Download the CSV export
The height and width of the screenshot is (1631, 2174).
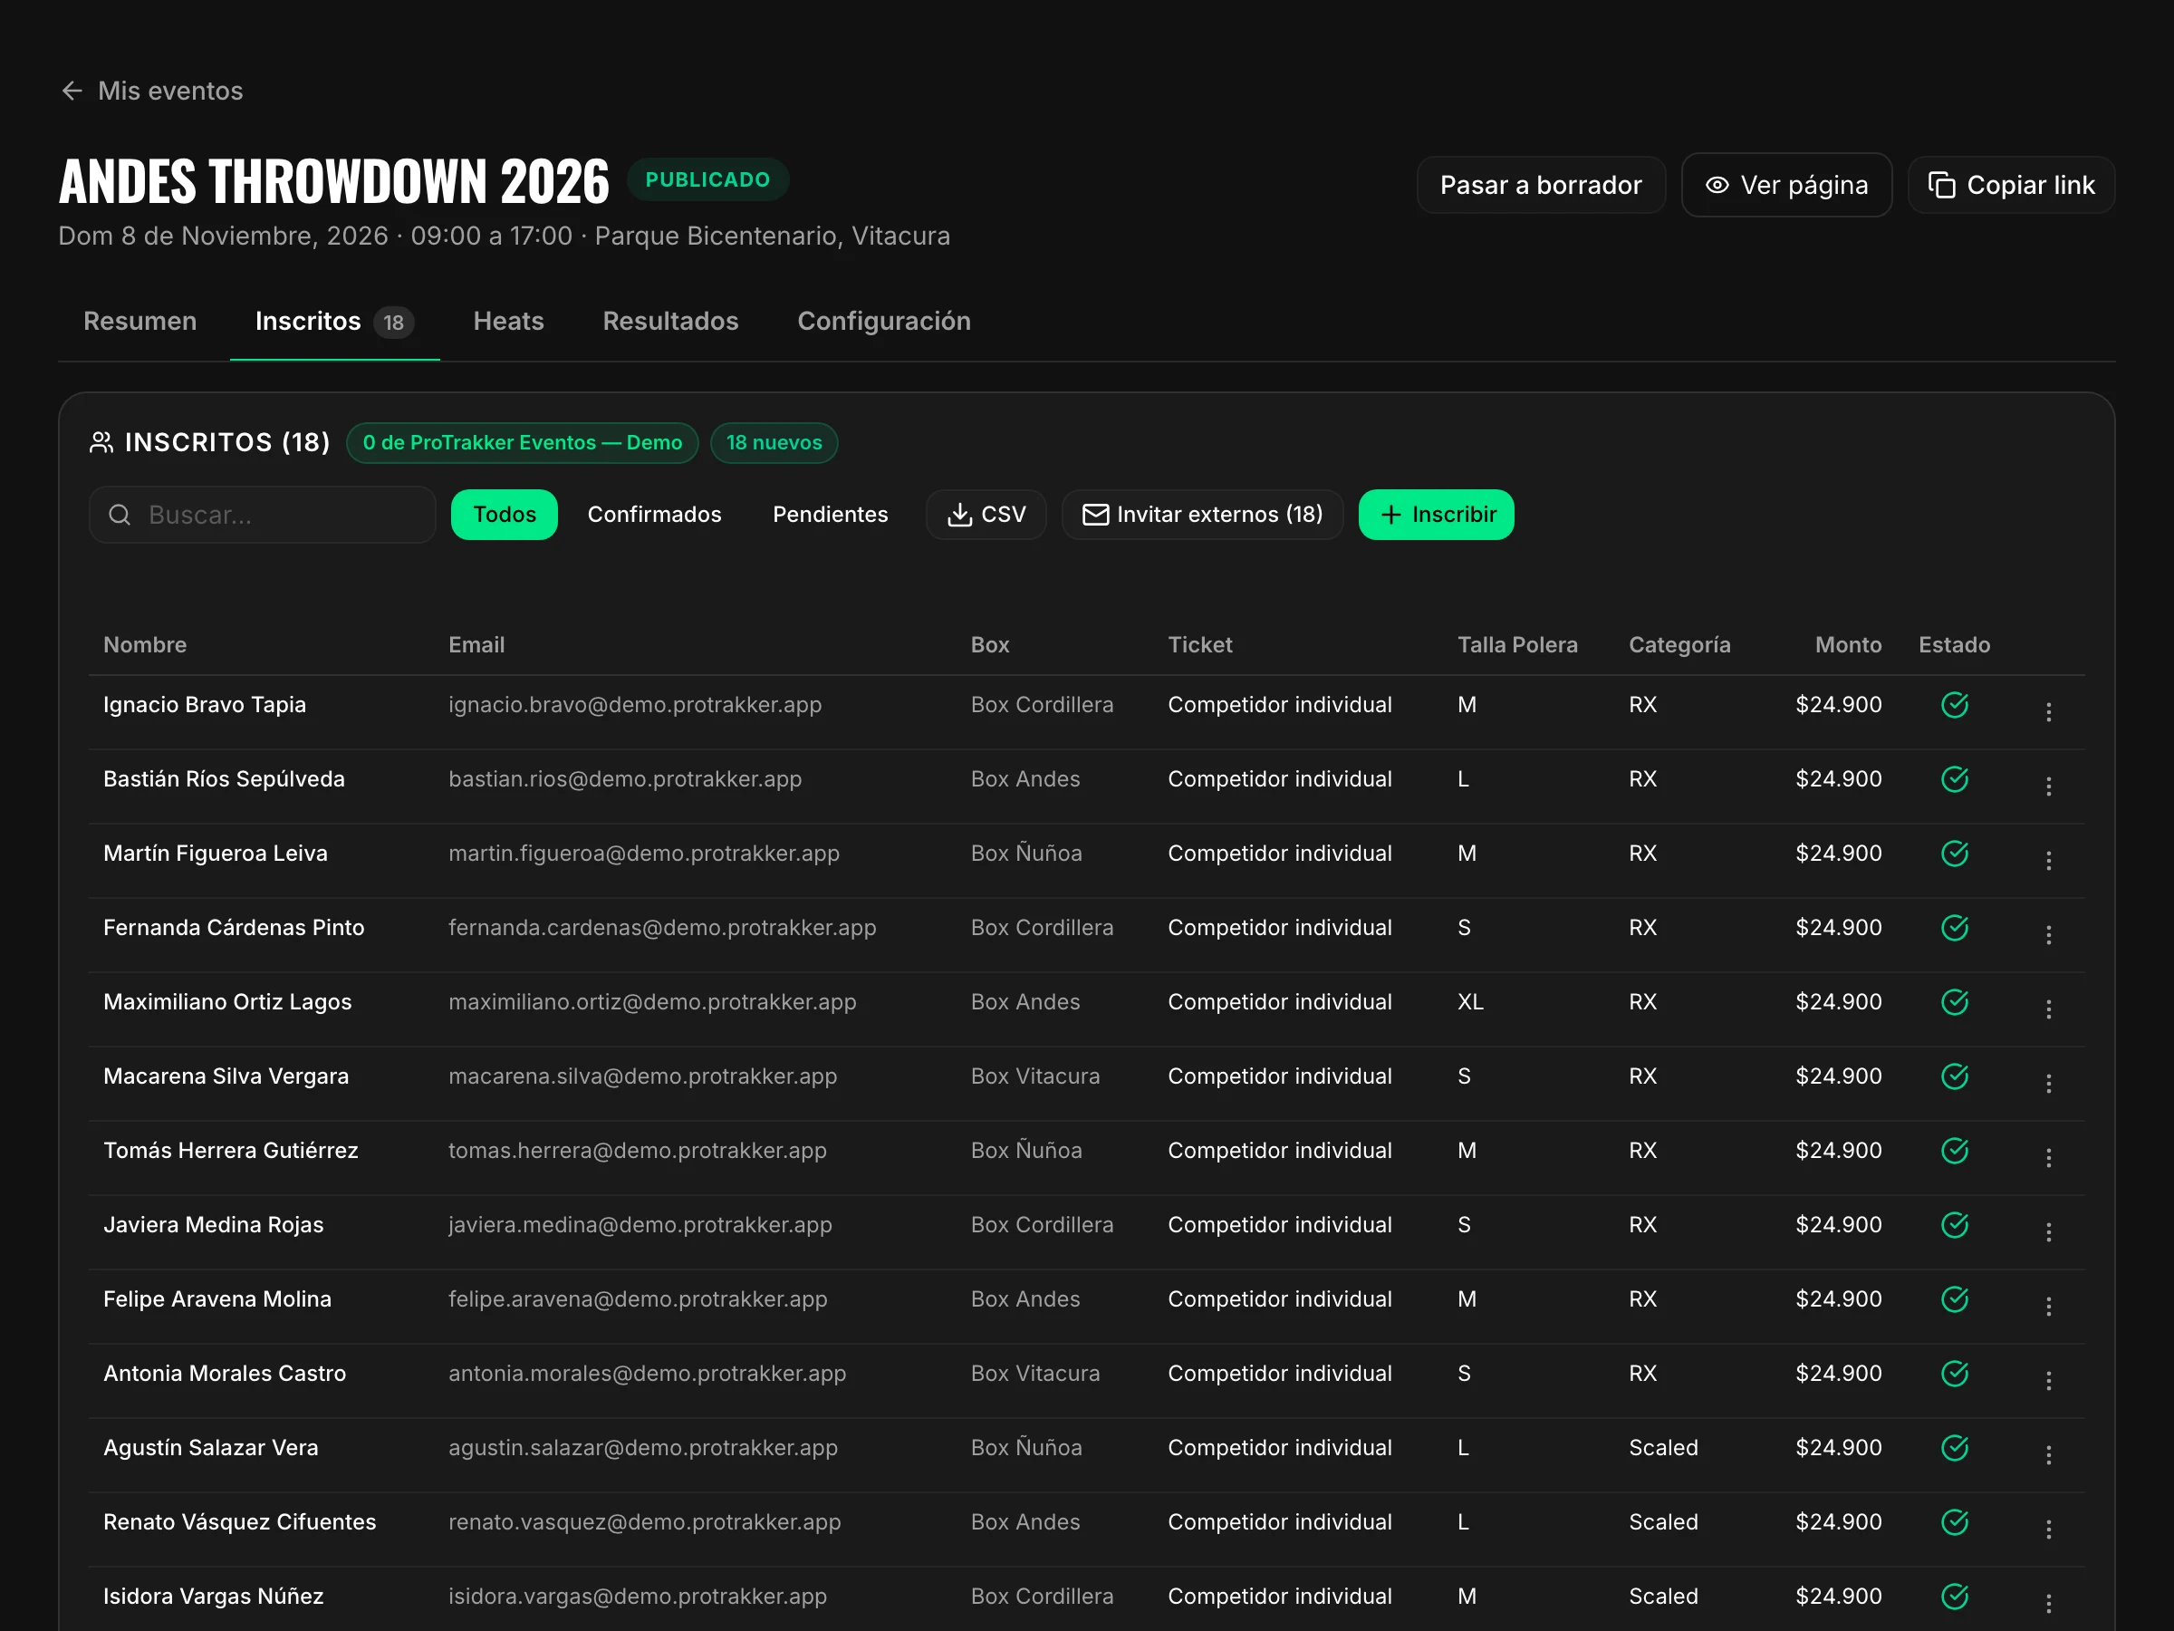pyautogui.click(x=986, y=514)
